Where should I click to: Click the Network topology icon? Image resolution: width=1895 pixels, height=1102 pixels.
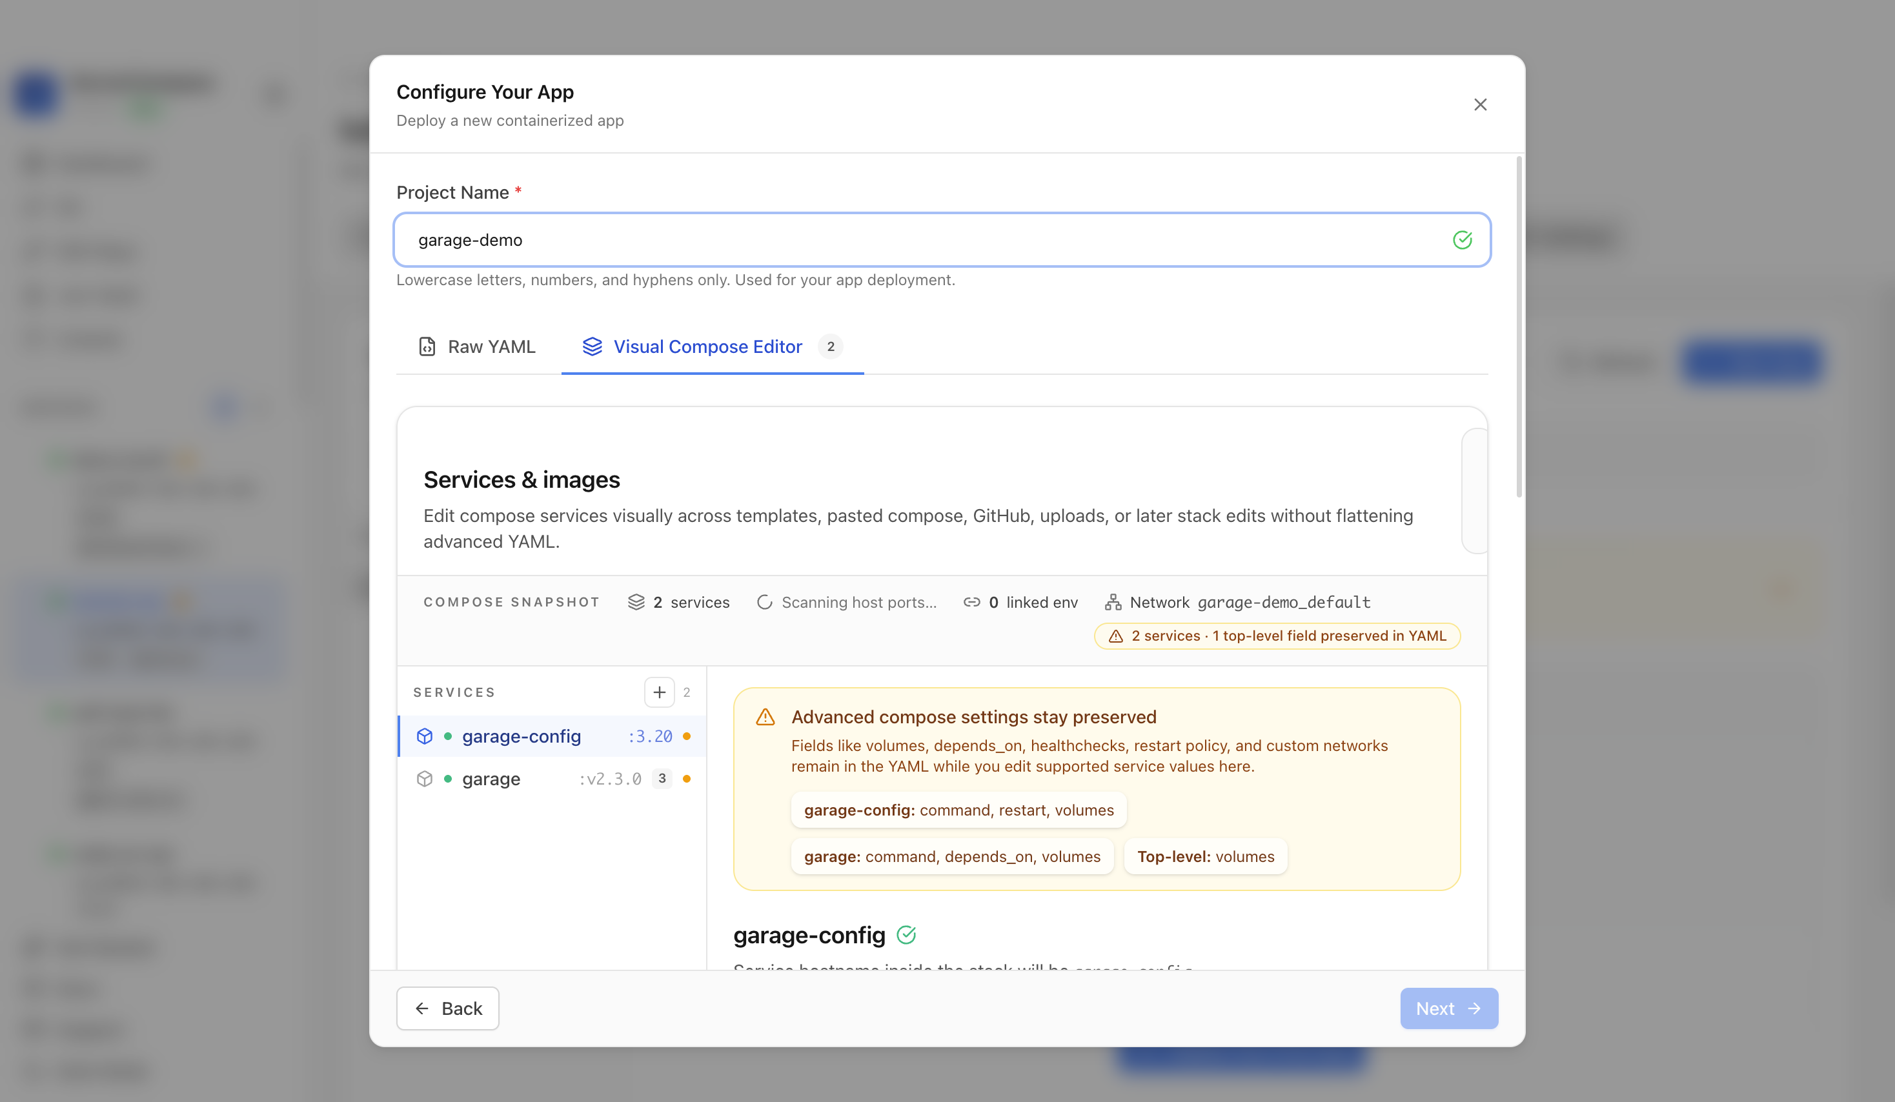[x=1113, y=602]
